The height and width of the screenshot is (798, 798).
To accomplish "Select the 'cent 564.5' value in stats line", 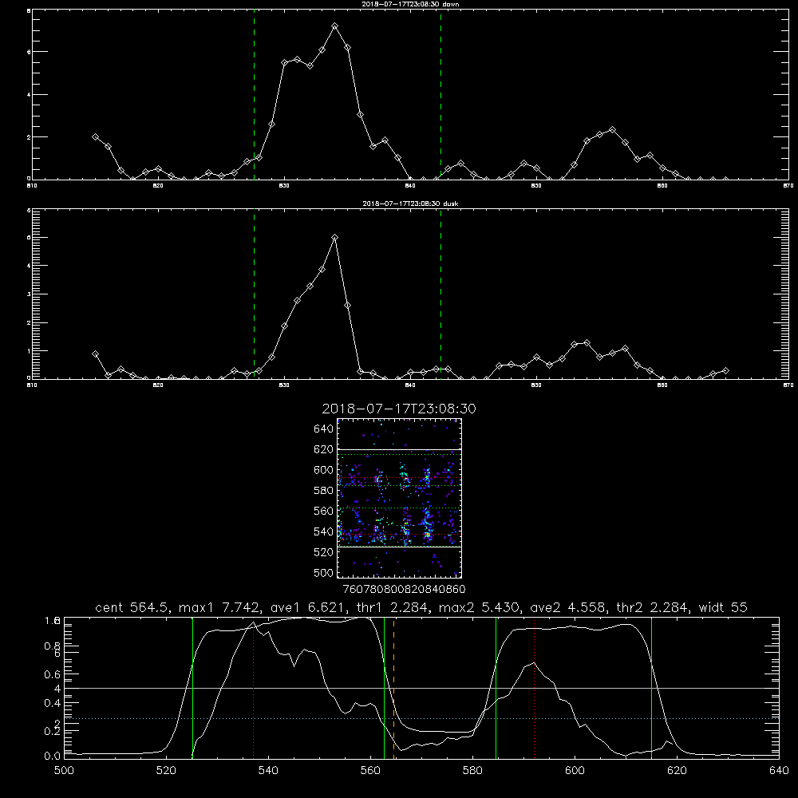I will [x=132, y=607].
